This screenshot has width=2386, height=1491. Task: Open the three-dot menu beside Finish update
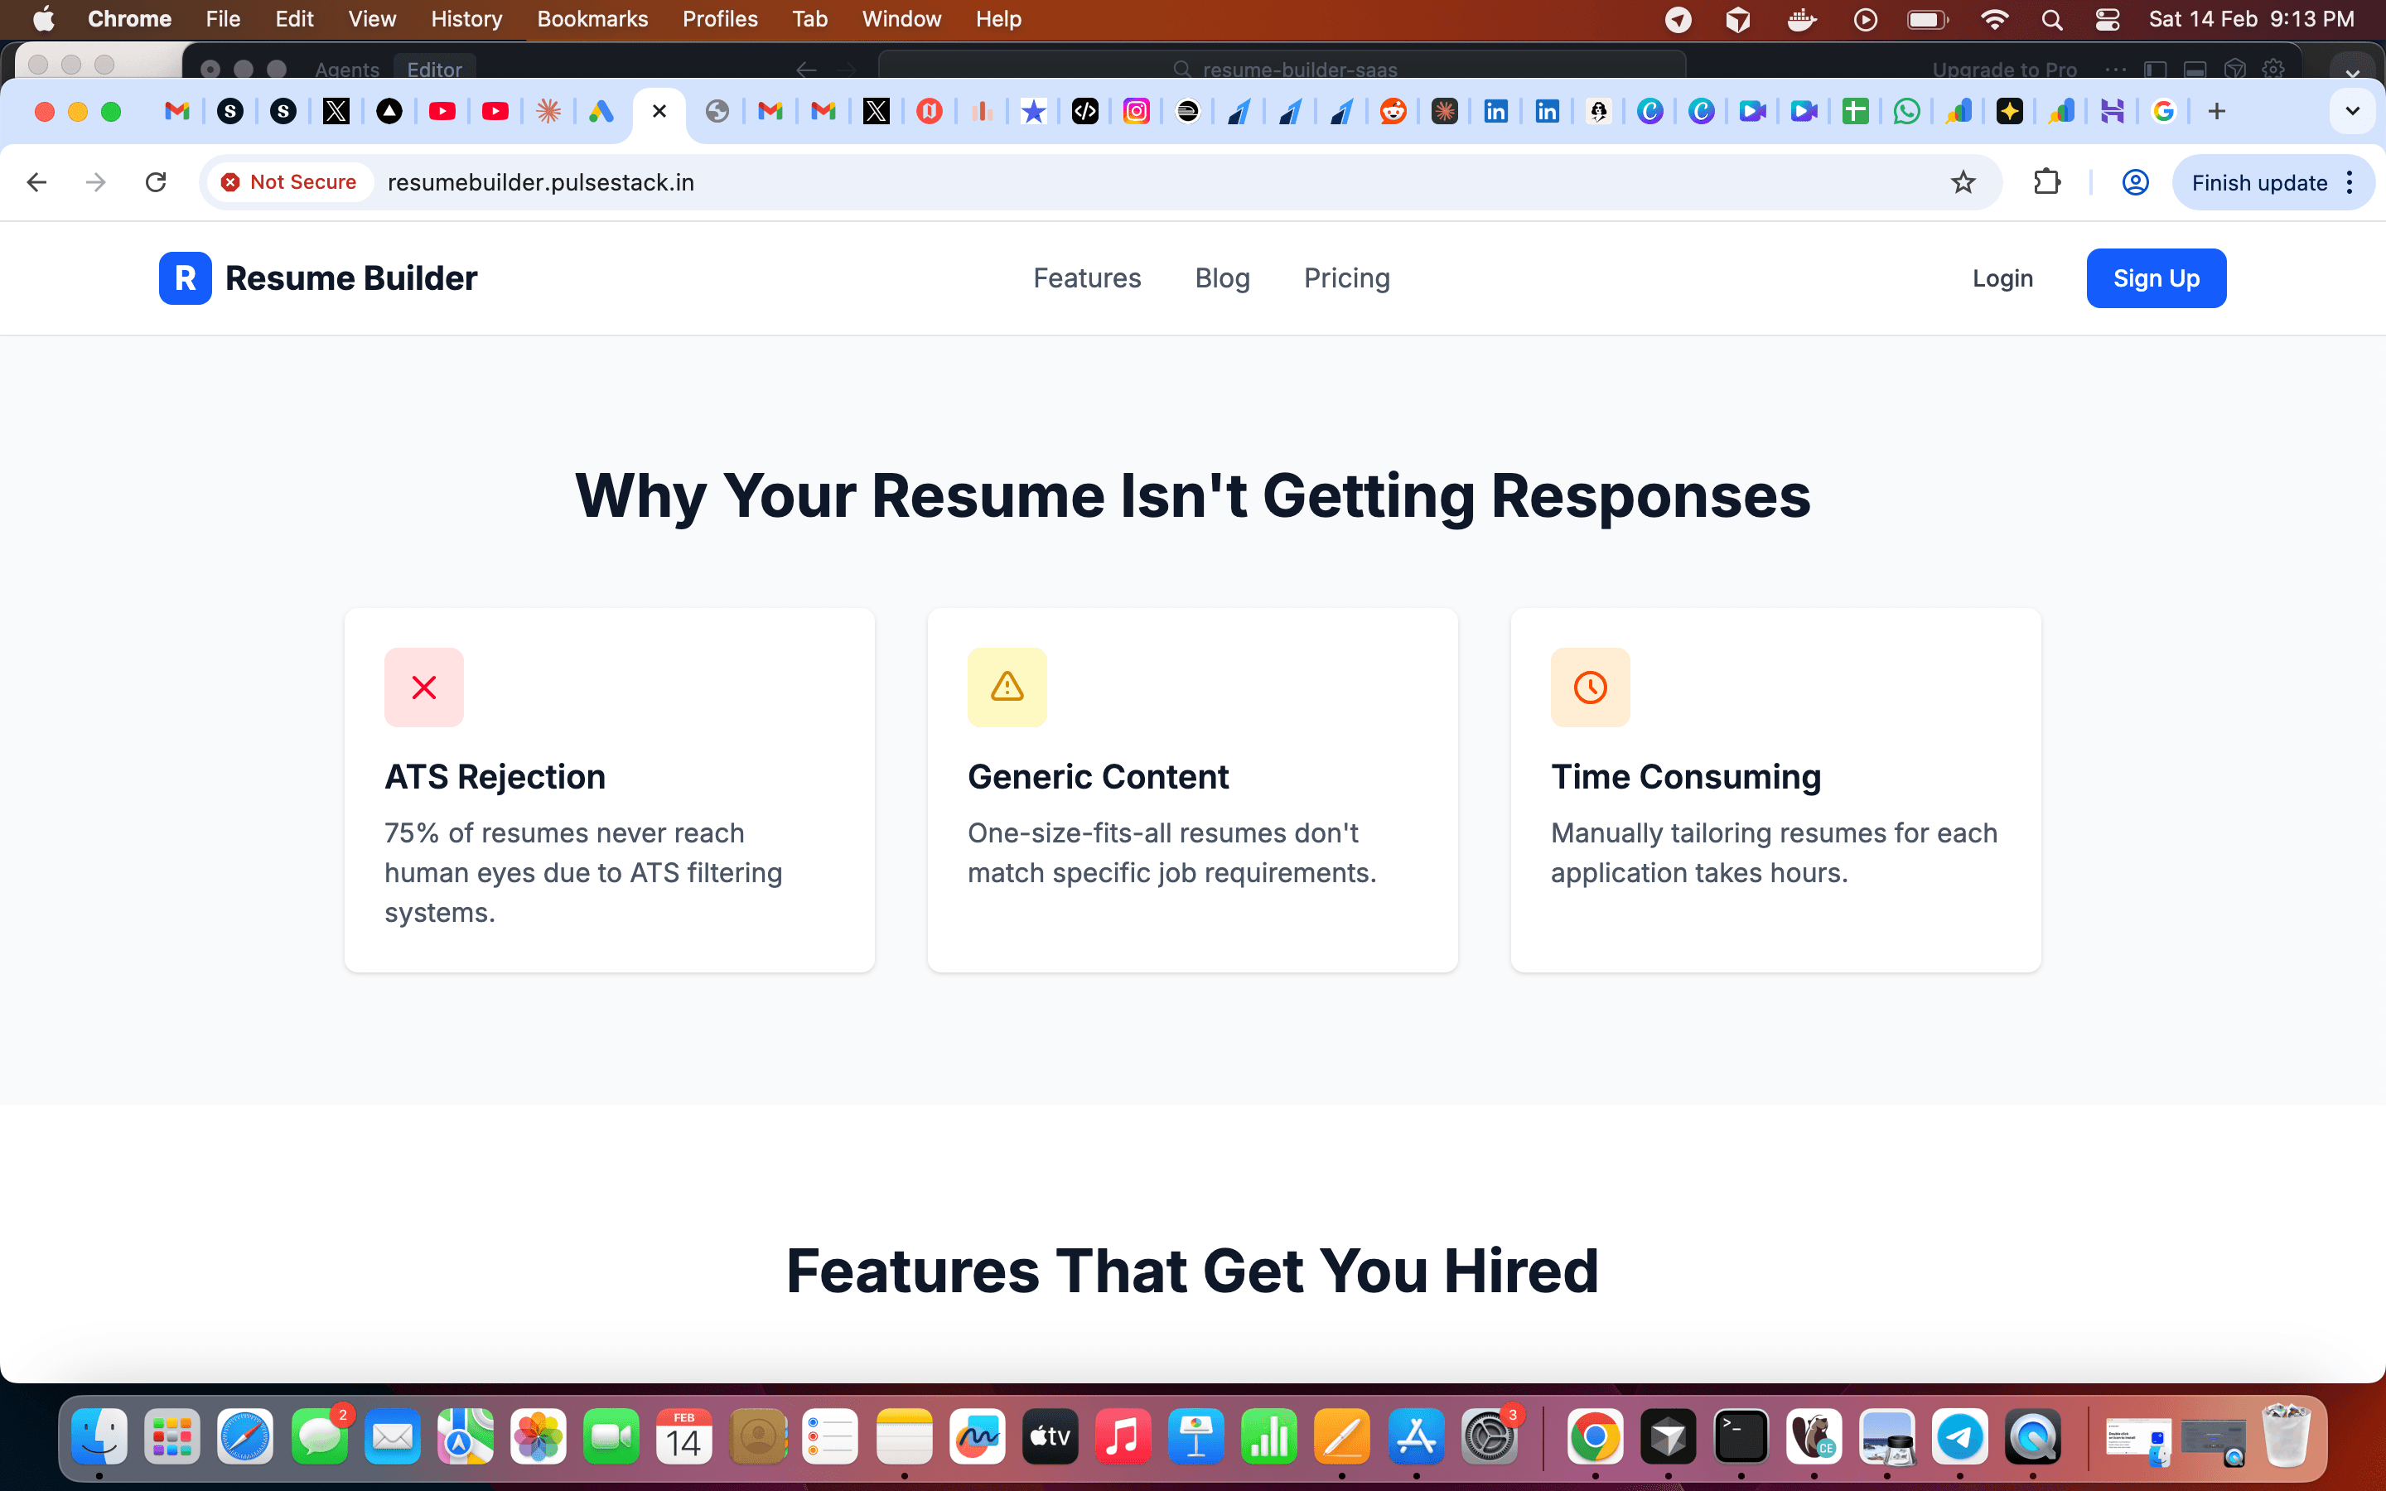tap(2350, 182)
